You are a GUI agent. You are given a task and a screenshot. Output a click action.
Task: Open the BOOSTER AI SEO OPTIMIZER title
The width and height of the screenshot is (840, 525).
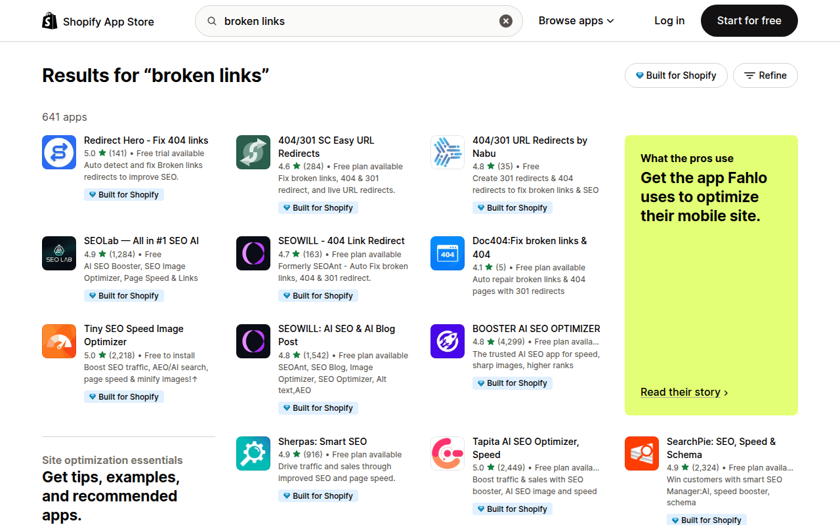[536, 329]
